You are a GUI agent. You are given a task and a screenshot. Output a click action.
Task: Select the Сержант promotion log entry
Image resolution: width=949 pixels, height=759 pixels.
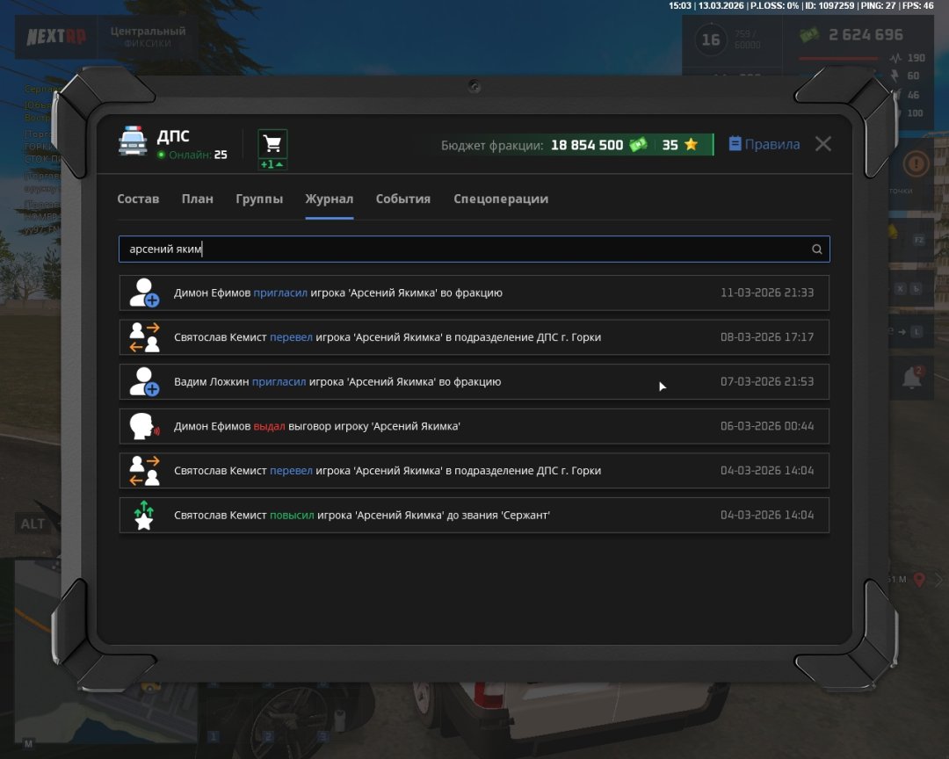pos(474,515)
